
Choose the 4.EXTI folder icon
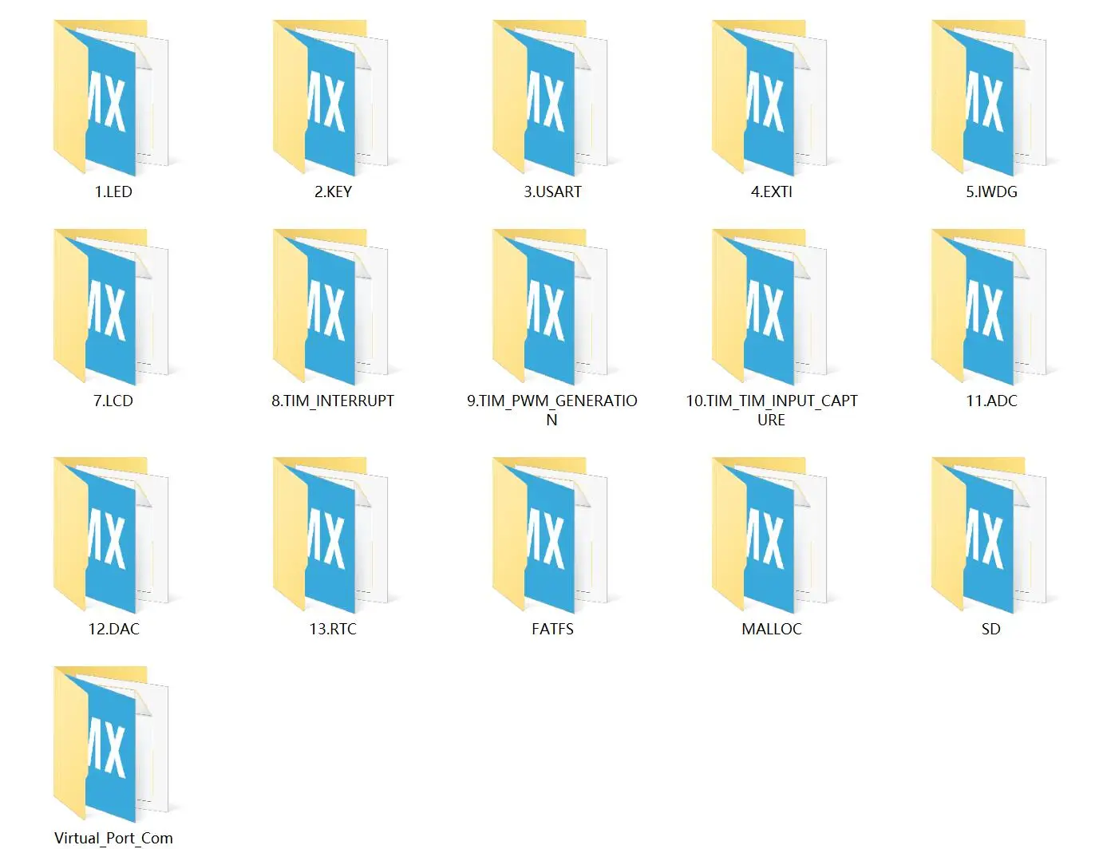pyautogui.click(x=770, y=98)
